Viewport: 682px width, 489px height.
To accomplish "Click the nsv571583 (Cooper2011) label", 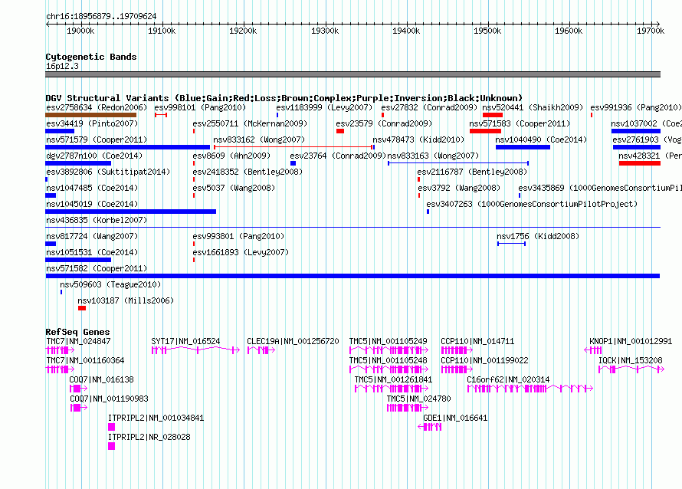I will coord(520,123).
